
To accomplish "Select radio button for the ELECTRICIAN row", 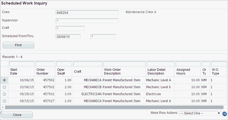I will [4, 94].
